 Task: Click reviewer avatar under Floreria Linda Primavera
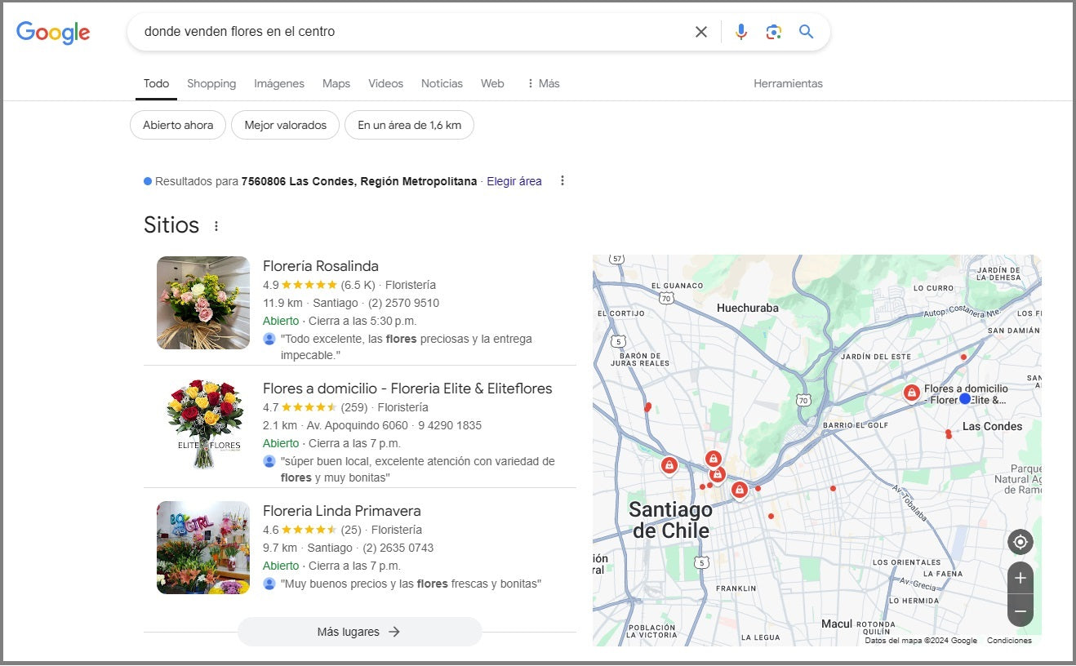269,584
